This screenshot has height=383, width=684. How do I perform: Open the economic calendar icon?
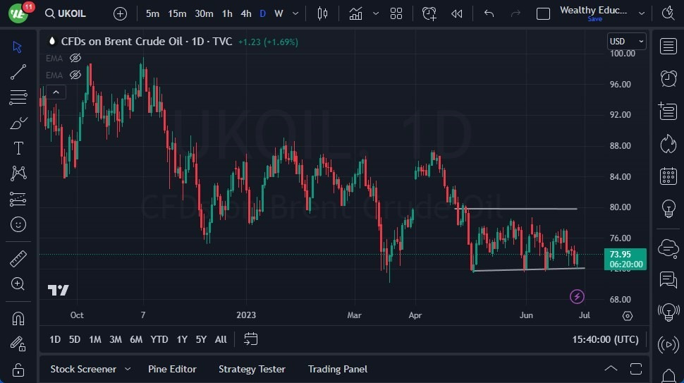(x=668, y=176)
